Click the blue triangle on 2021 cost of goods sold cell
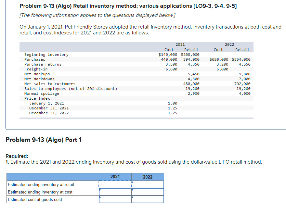This screenshot has height=212, width=286. click(100, 198)
